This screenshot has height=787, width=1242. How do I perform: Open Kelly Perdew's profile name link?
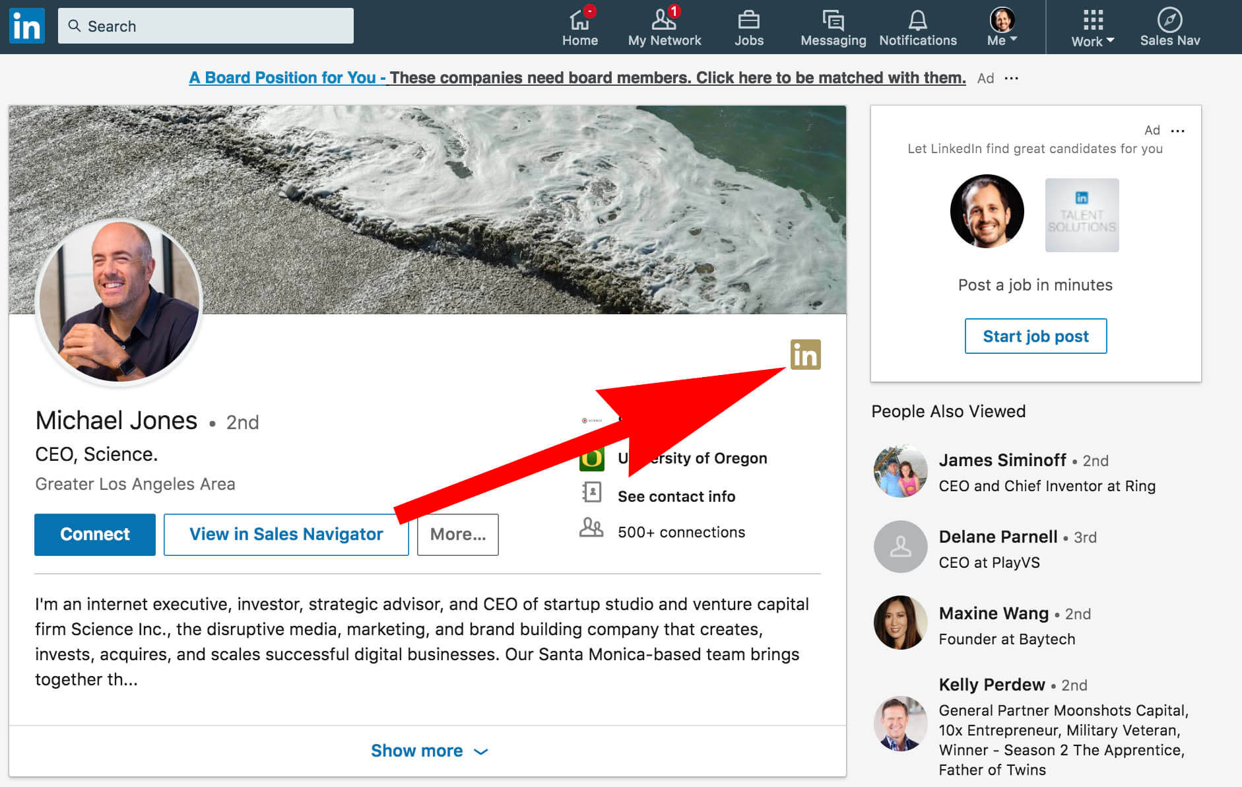[x=992, y=685]
